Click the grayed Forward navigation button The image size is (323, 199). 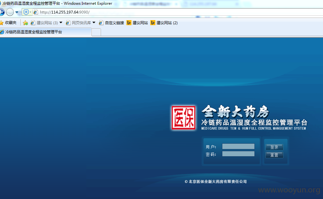click(x=10, y=12)
